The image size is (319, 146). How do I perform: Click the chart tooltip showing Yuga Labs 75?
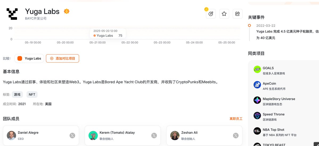click(x=108, y=33)
